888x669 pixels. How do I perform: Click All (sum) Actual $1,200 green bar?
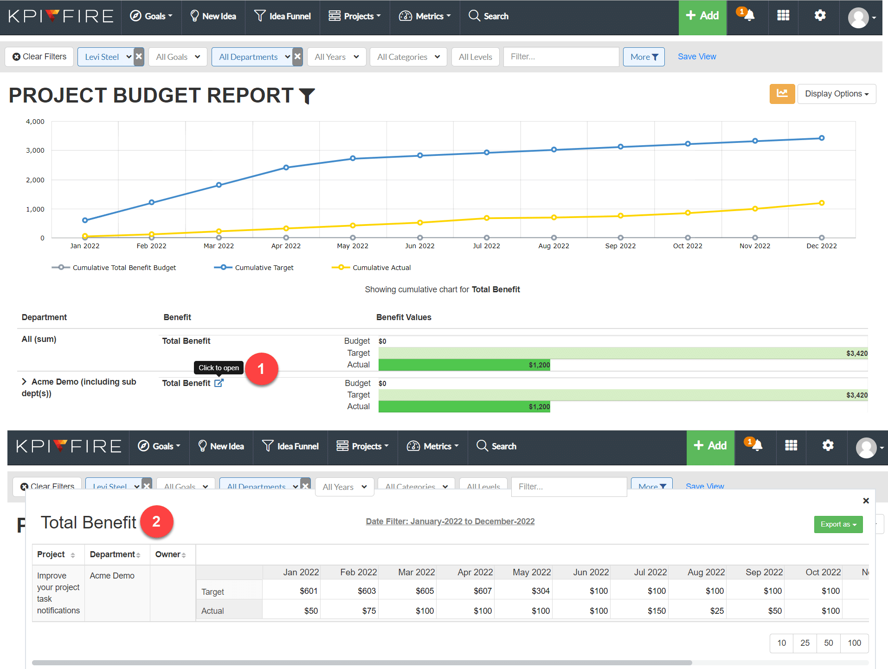(464, 365)
